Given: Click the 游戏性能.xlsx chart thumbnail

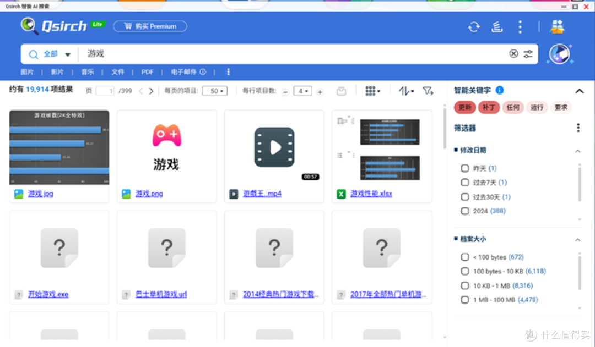Looking at the screenshot, I should (x=382, y=148).
